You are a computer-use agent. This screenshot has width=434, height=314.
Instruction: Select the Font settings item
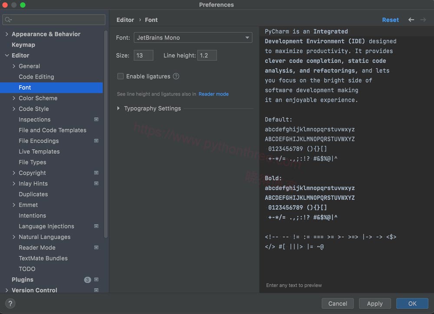[52, 87]
